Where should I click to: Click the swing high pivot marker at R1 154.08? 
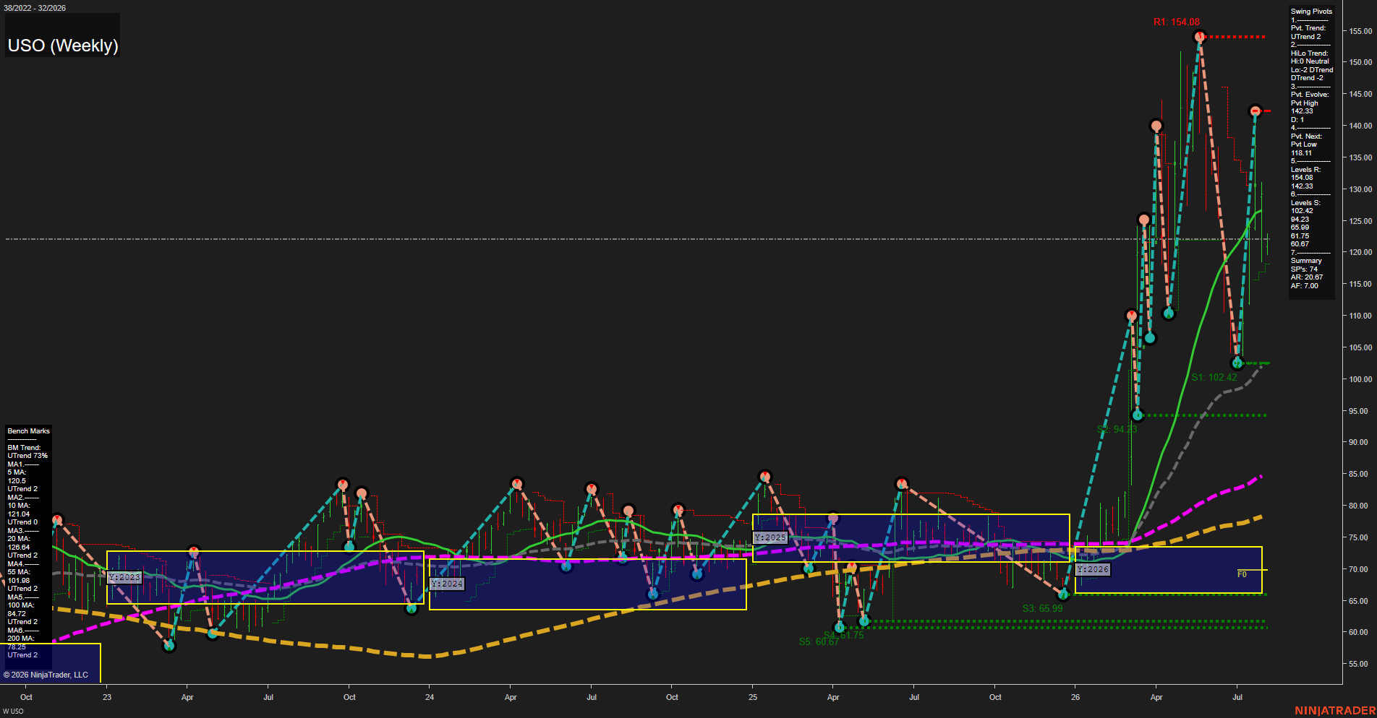point(1200,37)
